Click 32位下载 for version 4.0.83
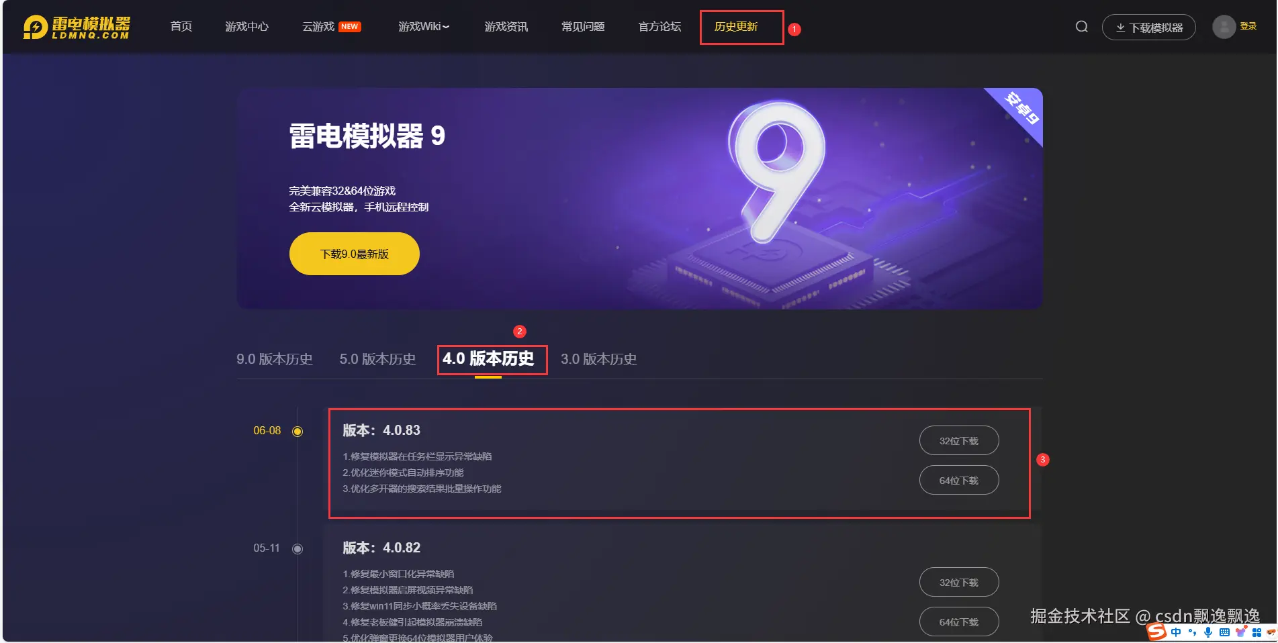Image resolution: width=1278 pixels, height=643 pixels. (x=959, y=440)
